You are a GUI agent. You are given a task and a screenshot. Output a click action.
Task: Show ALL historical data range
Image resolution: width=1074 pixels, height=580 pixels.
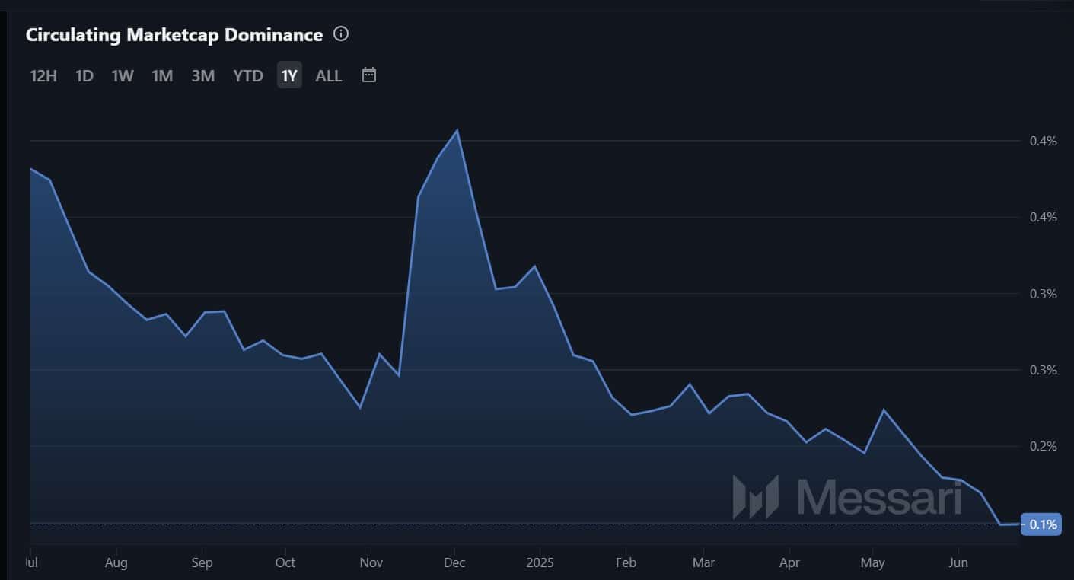click(329, 75)
